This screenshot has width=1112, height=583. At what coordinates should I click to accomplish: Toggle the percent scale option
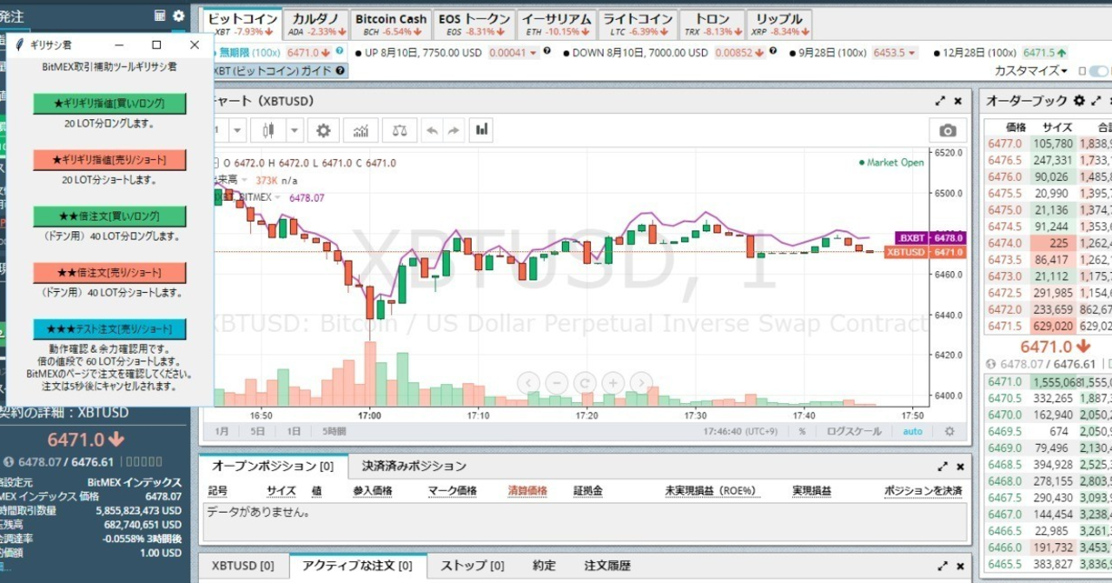[802, 431]
